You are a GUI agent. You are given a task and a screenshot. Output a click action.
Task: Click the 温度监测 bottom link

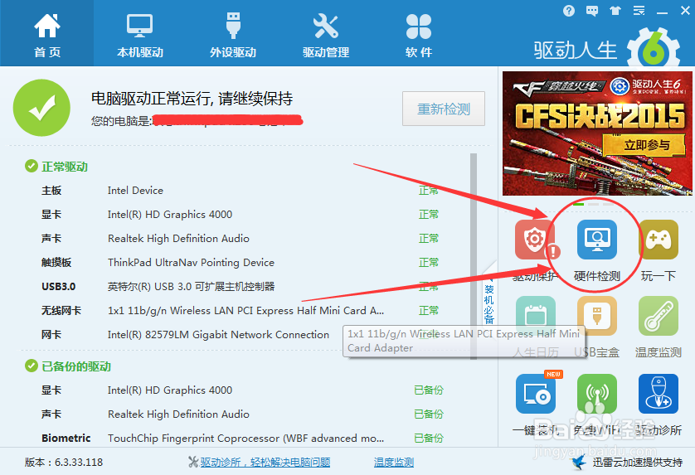[394, 462]
